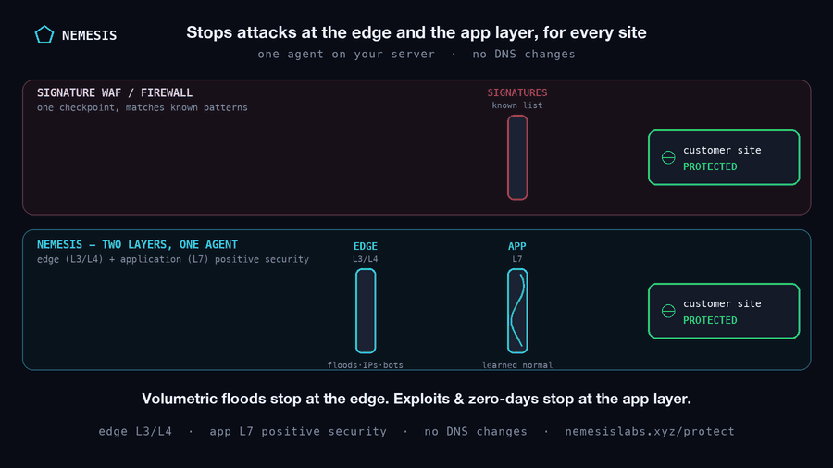Click the "L3/L4" caption under EDGE
This screenshot has width=833, height=468.
tap(366, 259)
